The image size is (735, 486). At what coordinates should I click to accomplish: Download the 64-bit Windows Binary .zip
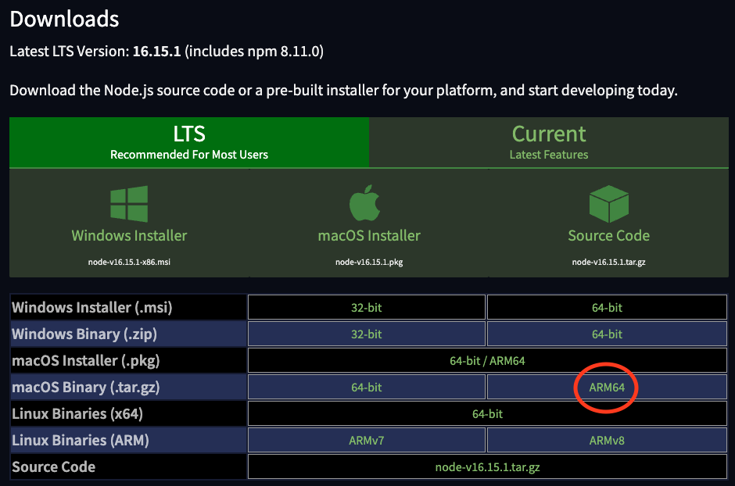[607, 334]
